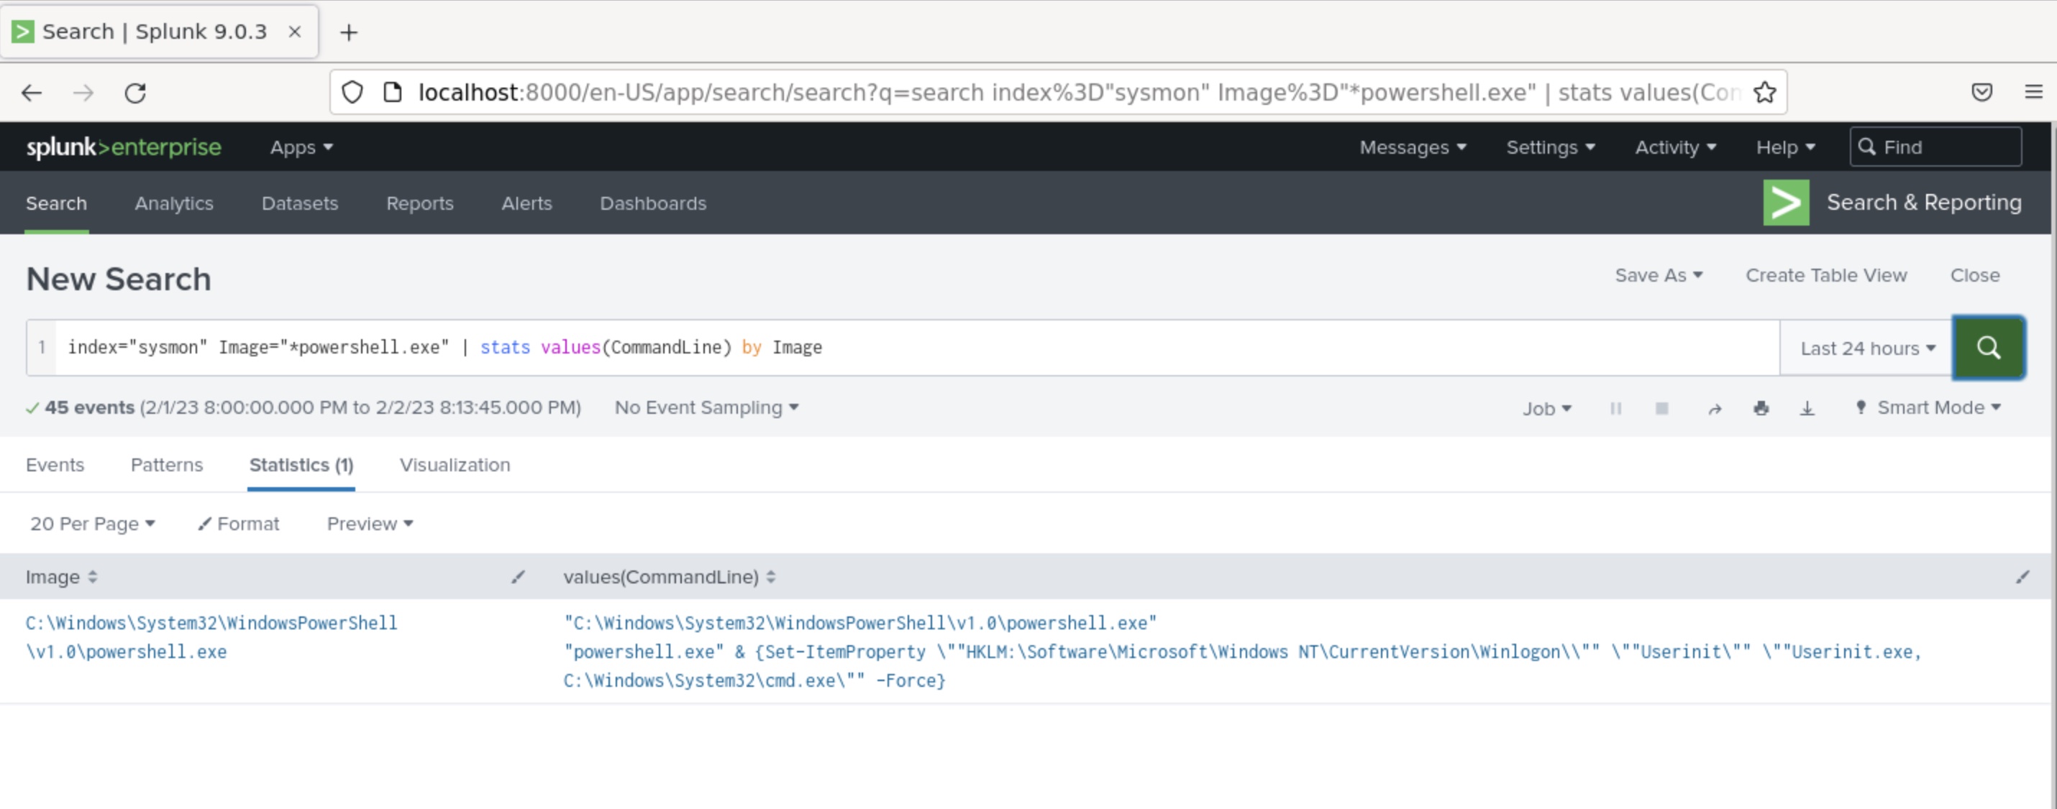Sort by values(CommandLine) column arrows
Image resolution: width=2057 pixels, height=809 pixels.
click(770, 577)
